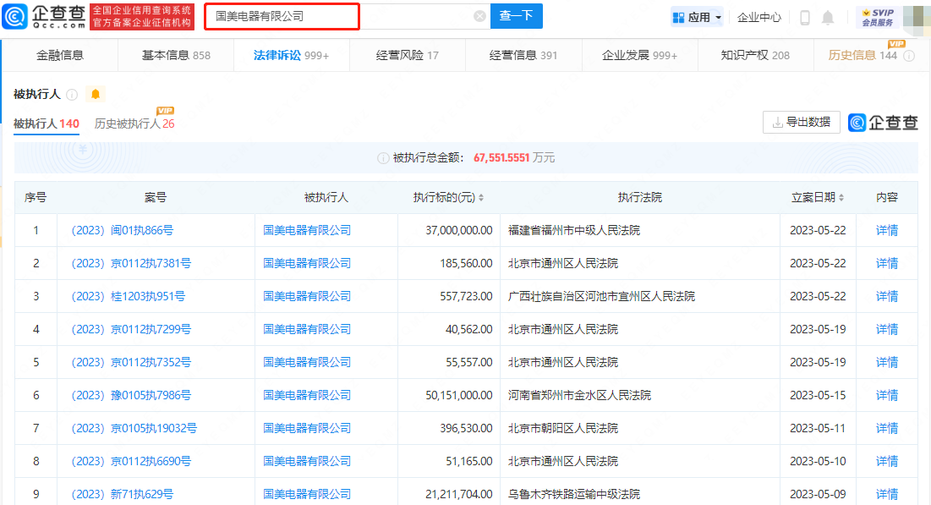
Task: Open 详情 for row 9 (新71执629号)
Action: tap(887, 494)
